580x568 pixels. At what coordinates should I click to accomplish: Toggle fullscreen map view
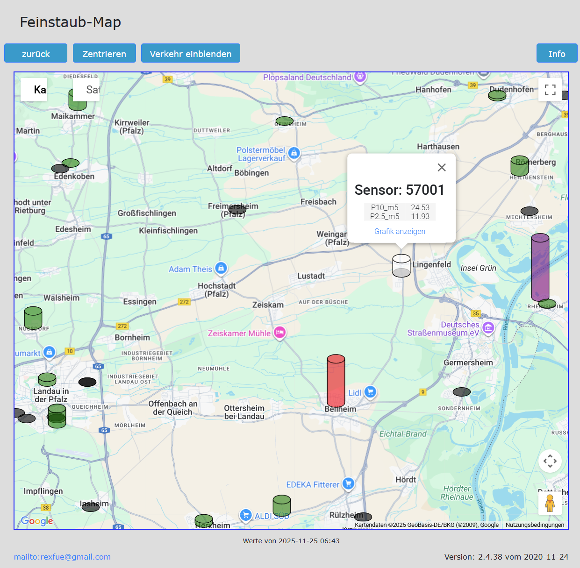point(550,90)
